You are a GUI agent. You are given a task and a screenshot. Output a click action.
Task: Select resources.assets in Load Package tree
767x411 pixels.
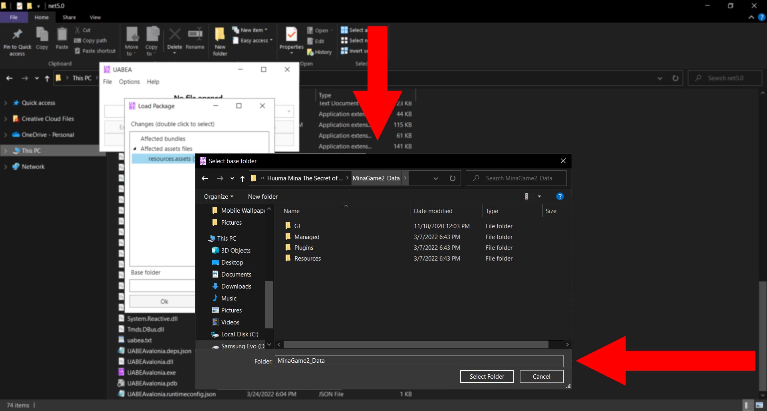click(x=163, y=159)
